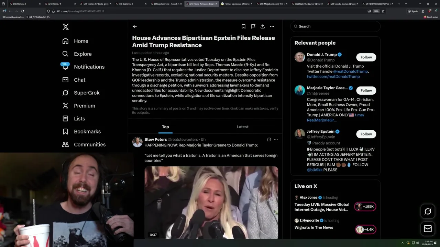Open the more options on Stew Peters' post
The image size is (440, 247).
(x=276, y=140)
